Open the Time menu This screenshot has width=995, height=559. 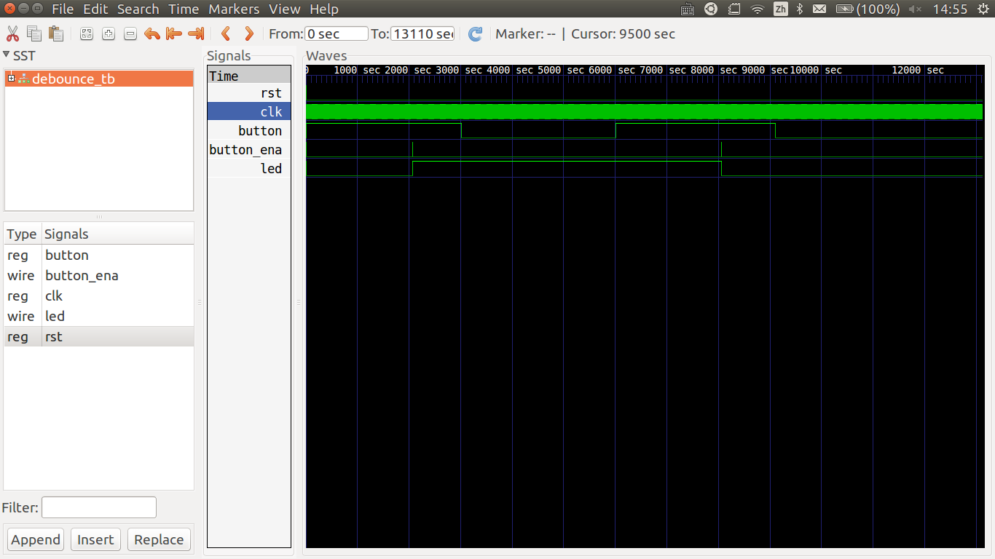click(x=184, y=9)
